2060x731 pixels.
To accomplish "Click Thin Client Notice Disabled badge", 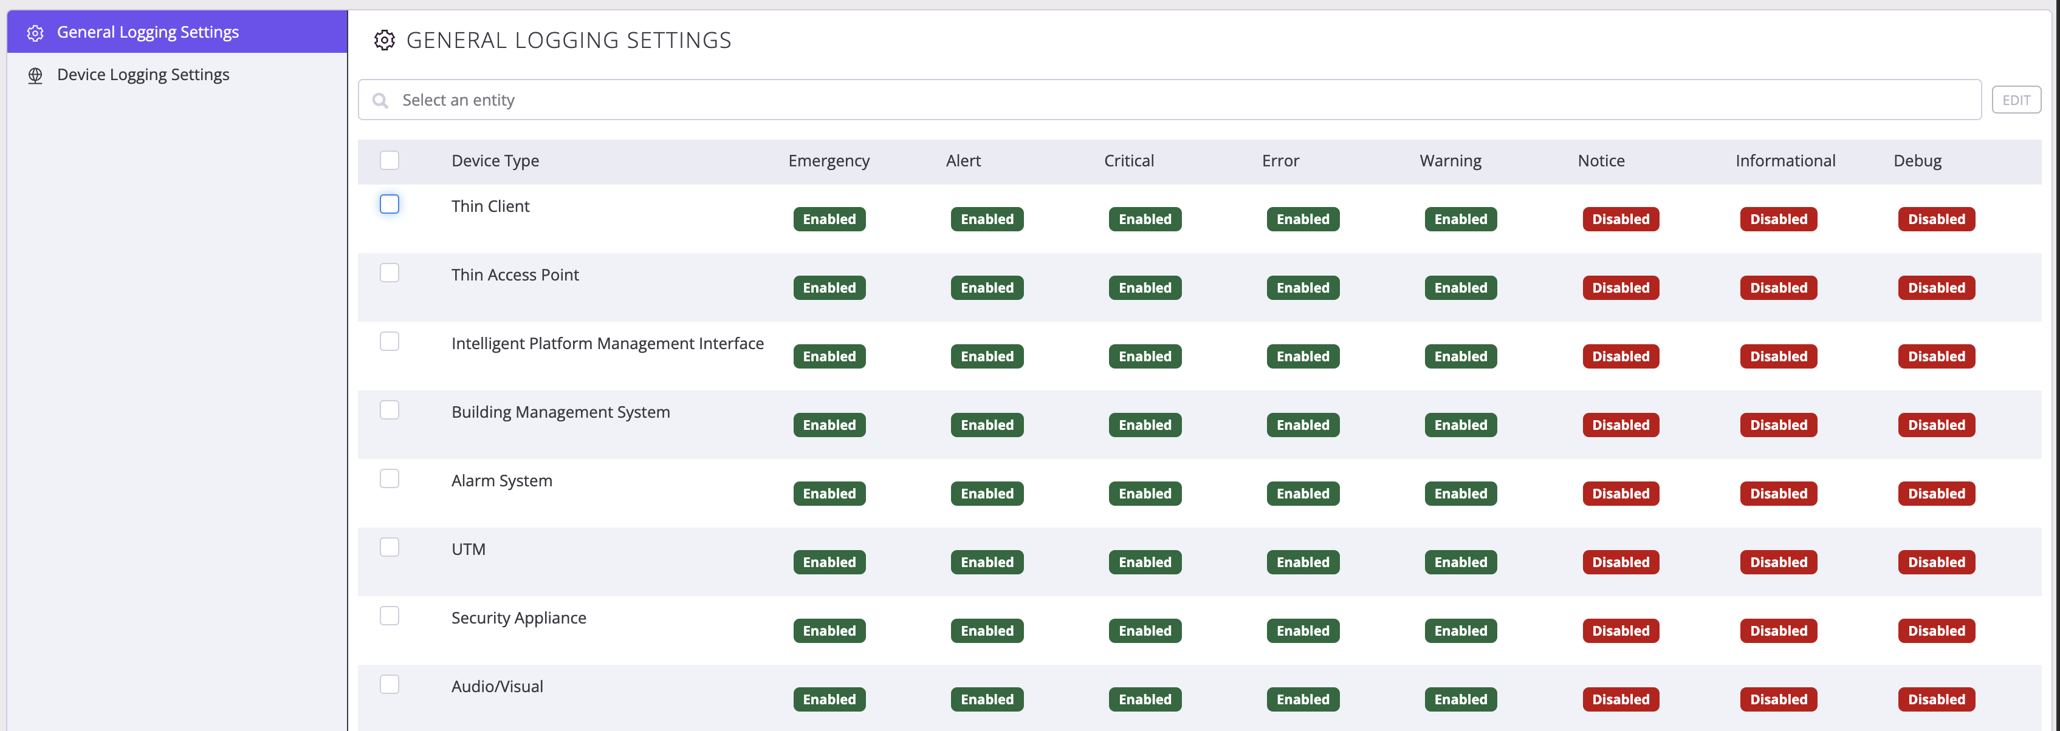I will click(x=1620, y=219).
